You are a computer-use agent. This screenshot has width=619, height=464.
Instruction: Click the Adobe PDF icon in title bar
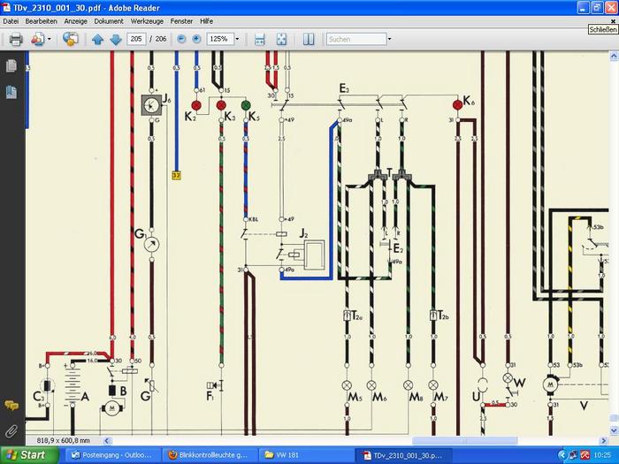[x=6, y=7]
